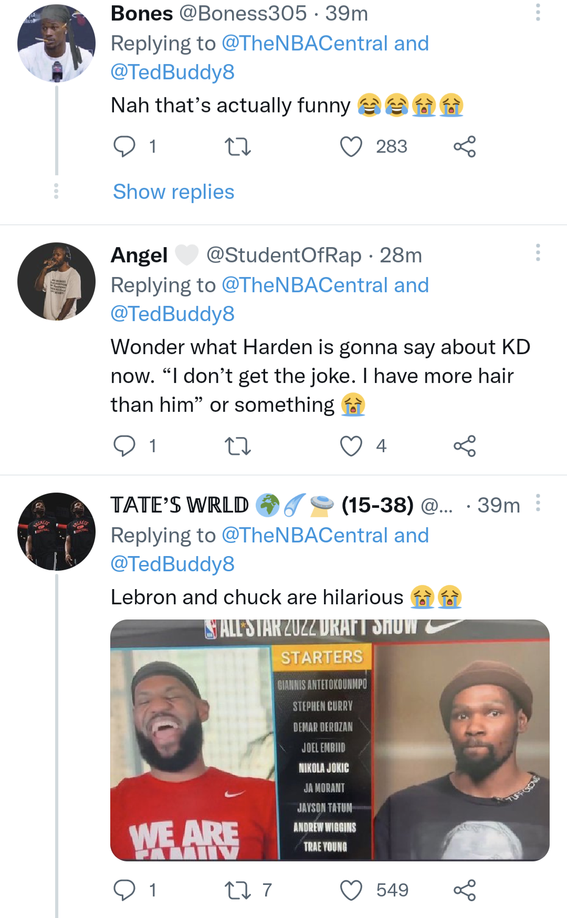Like Bones' 'Nah that's actually funny' tweet
This screenshot has height=918, width=567.
coord(351,147)
